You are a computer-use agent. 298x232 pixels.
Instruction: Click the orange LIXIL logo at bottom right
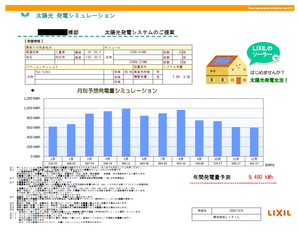coord(279,213)
